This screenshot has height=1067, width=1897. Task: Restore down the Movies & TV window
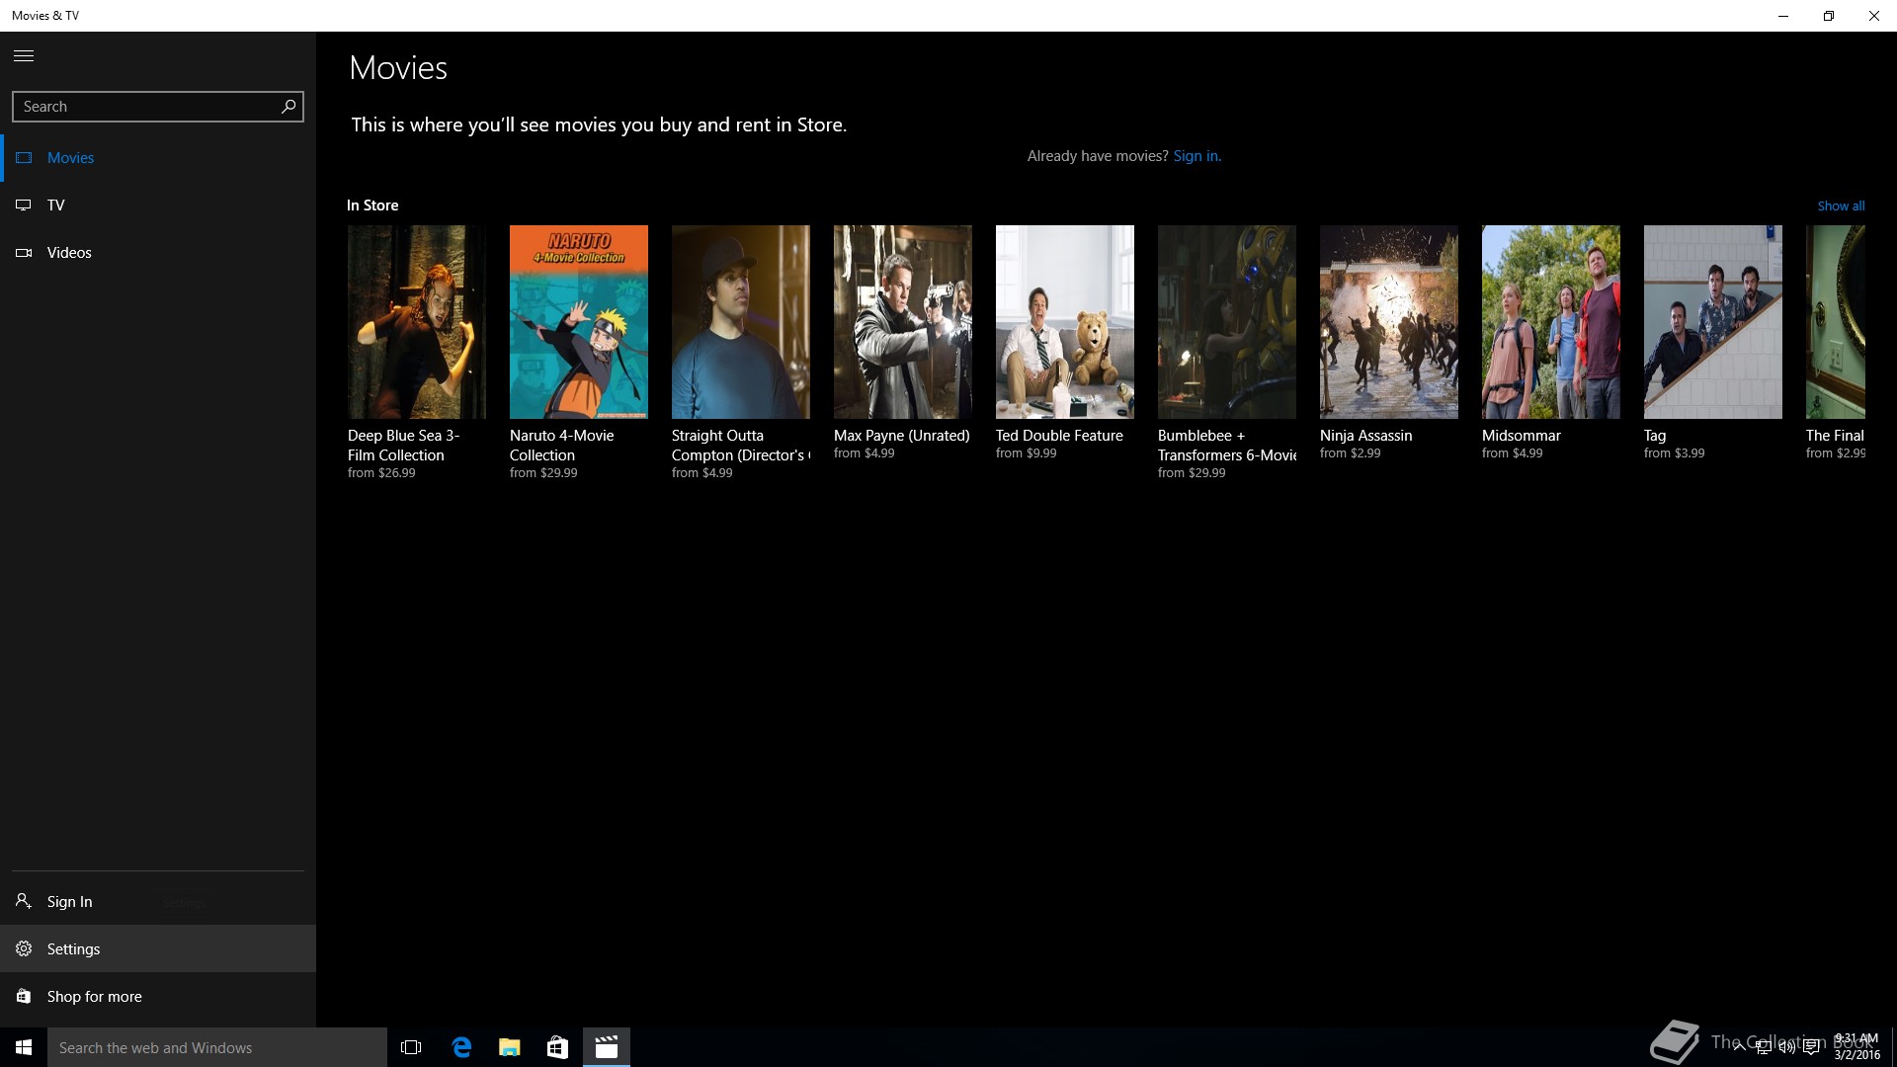pos(1829,16)
